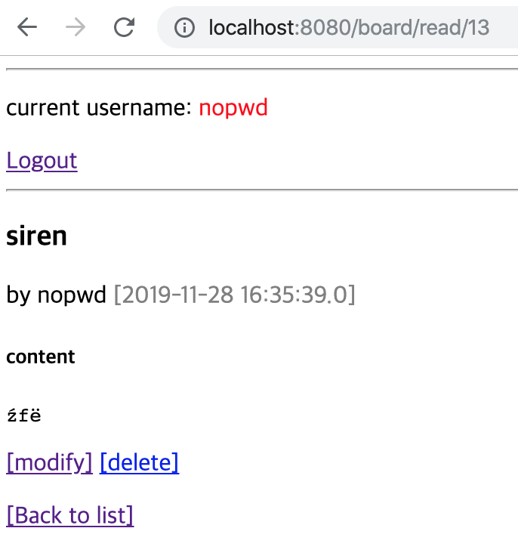The image size is (518, 559).
Task: Select the "by nopwd" author text
Action: [56, 295]
